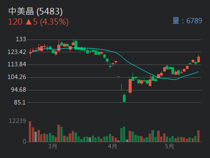210x158 pixels.
Task: Click the volume label 量 : 6789
Action: click(187, 21)
